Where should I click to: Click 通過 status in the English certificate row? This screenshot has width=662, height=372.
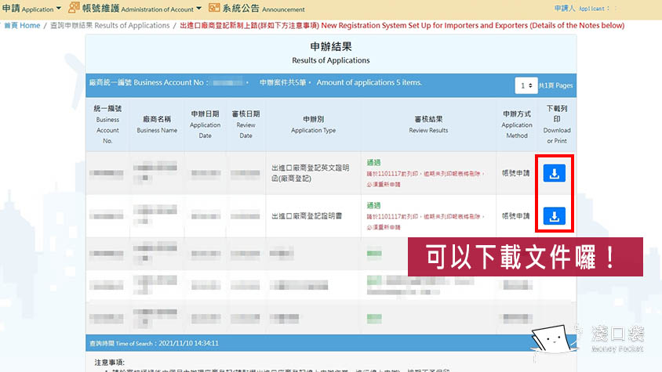[373, 162]
